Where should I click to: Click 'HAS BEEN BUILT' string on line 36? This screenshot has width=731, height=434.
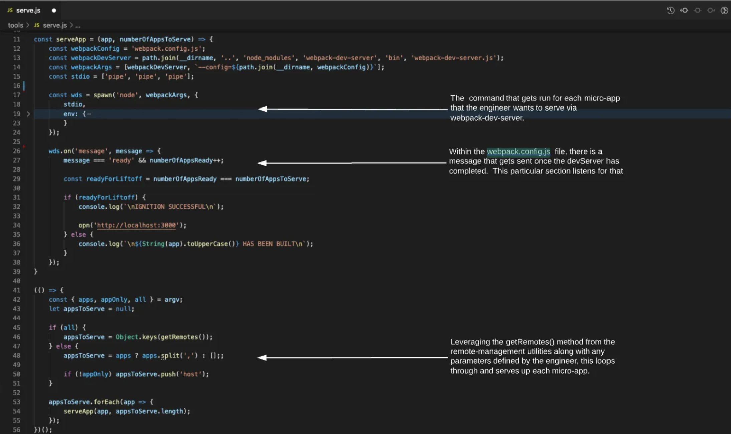pos(269,244)
